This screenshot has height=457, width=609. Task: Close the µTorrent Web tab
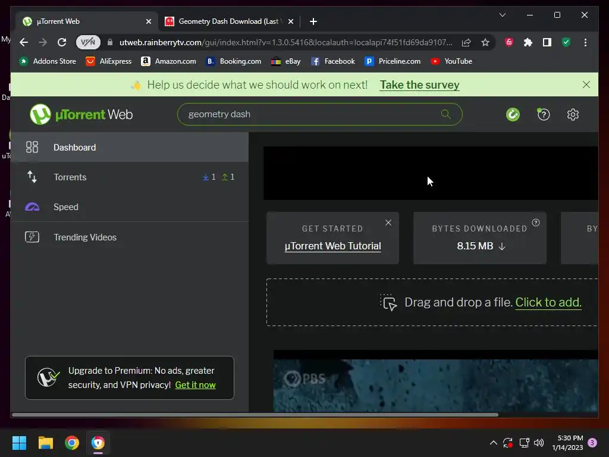pos(148,21)
